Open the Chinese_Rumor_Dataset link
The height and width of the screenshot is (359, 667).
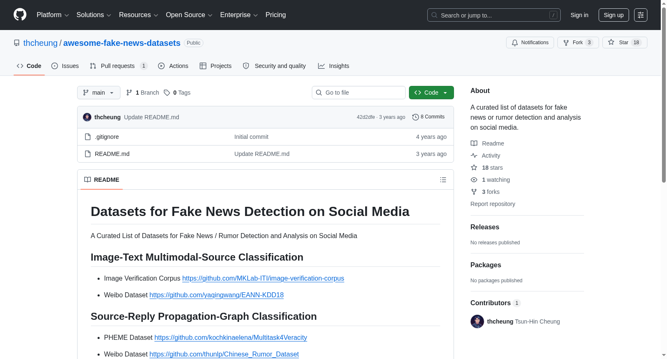[224, 354]
